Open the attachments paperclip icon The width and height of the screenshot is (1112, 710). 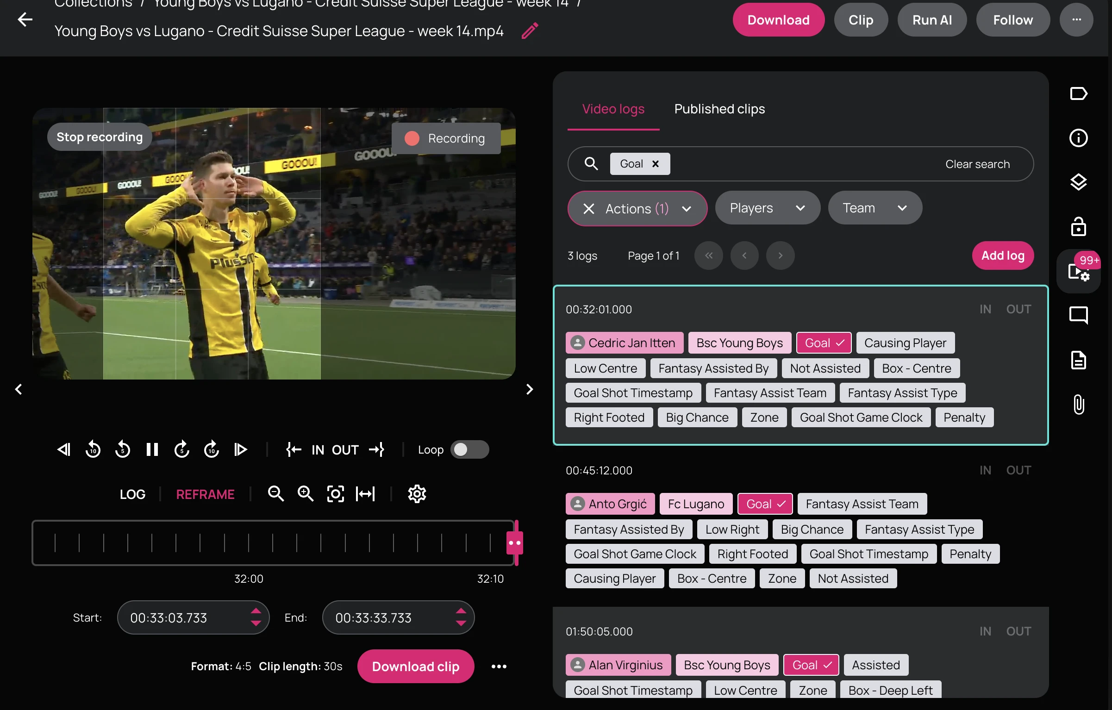[x=1078, y=405]
